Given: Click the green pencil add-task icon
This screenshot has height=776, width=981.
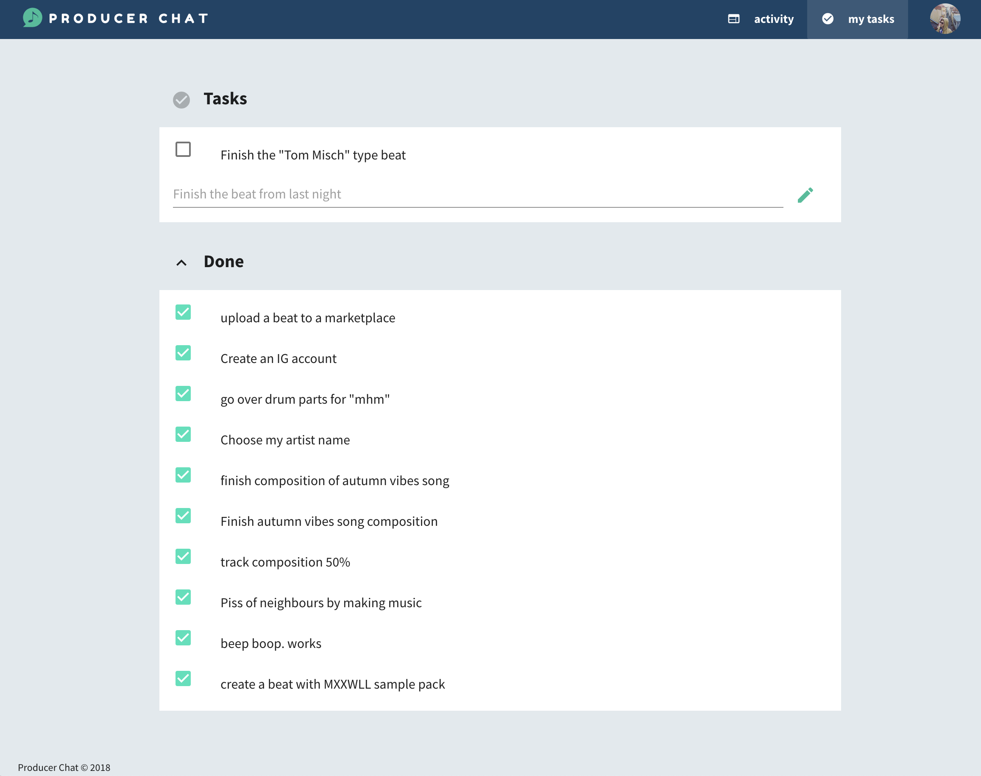Looking at the screenshot, I should (x=805, y=195).
